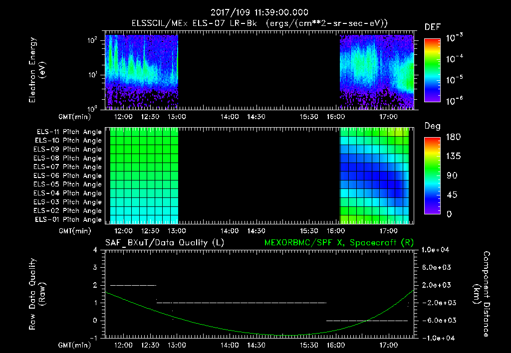Viewport: 511px width, 353px height.
Task: Click the 15:30 tick on the bottom plot axis
Action: click(309, 345)
